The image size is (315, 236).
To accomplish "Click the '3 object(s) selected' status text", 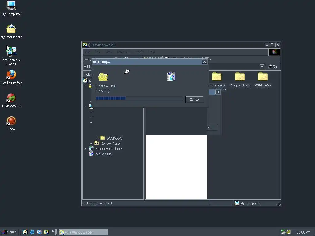I will point(97,203).
